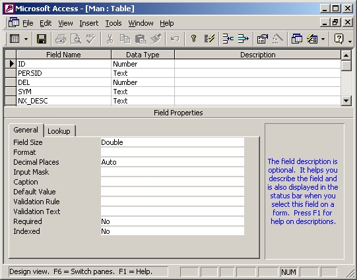Screen dimensions: 357x280
Task: Open the Help menu
Action: tap(167, 23)
